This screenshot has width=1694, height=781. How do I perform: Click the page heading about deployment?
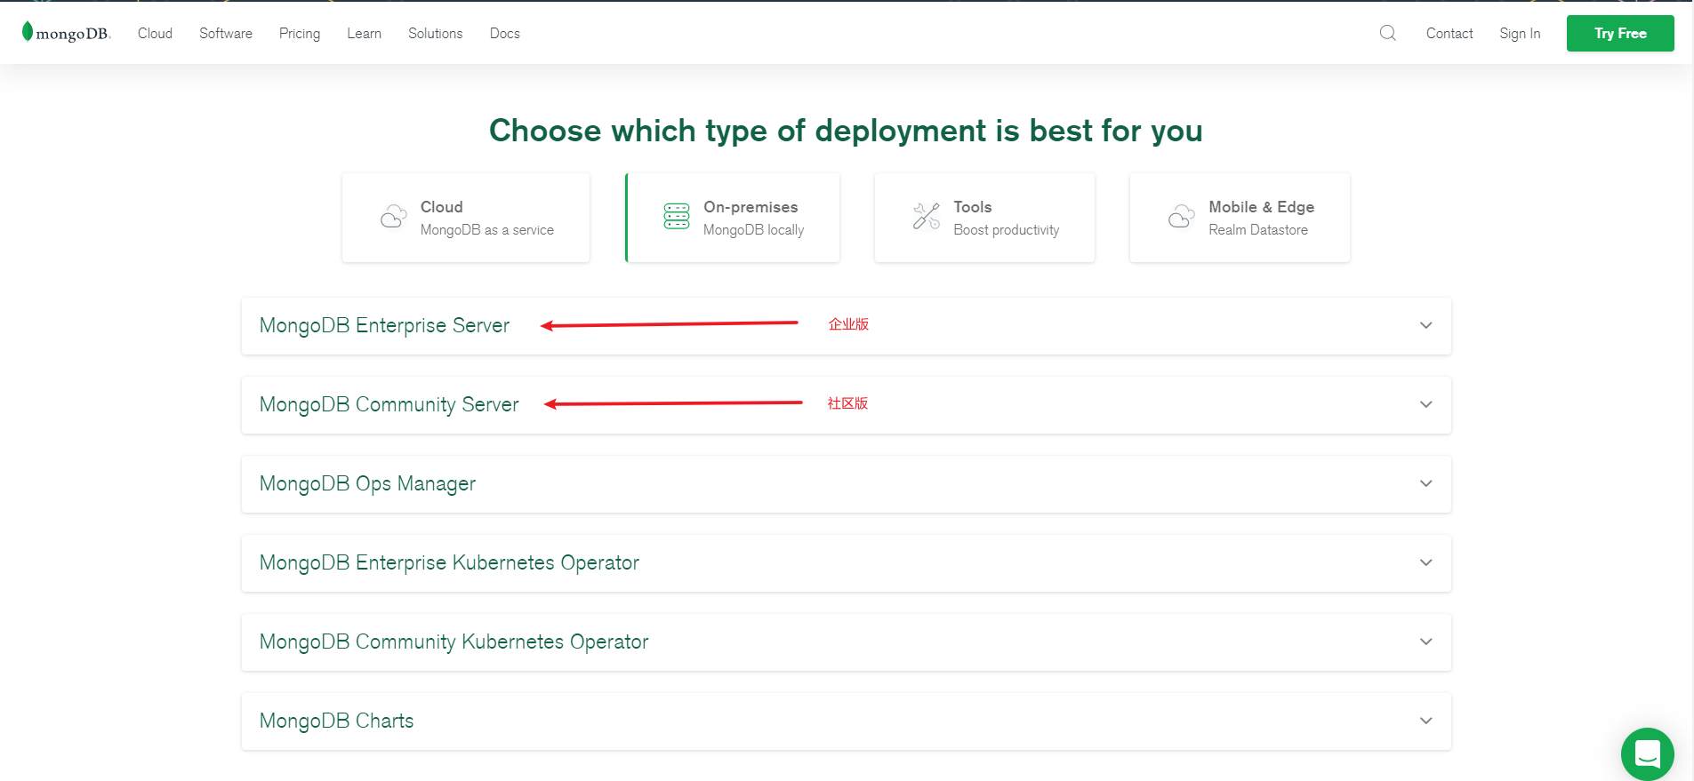(846, 131)
